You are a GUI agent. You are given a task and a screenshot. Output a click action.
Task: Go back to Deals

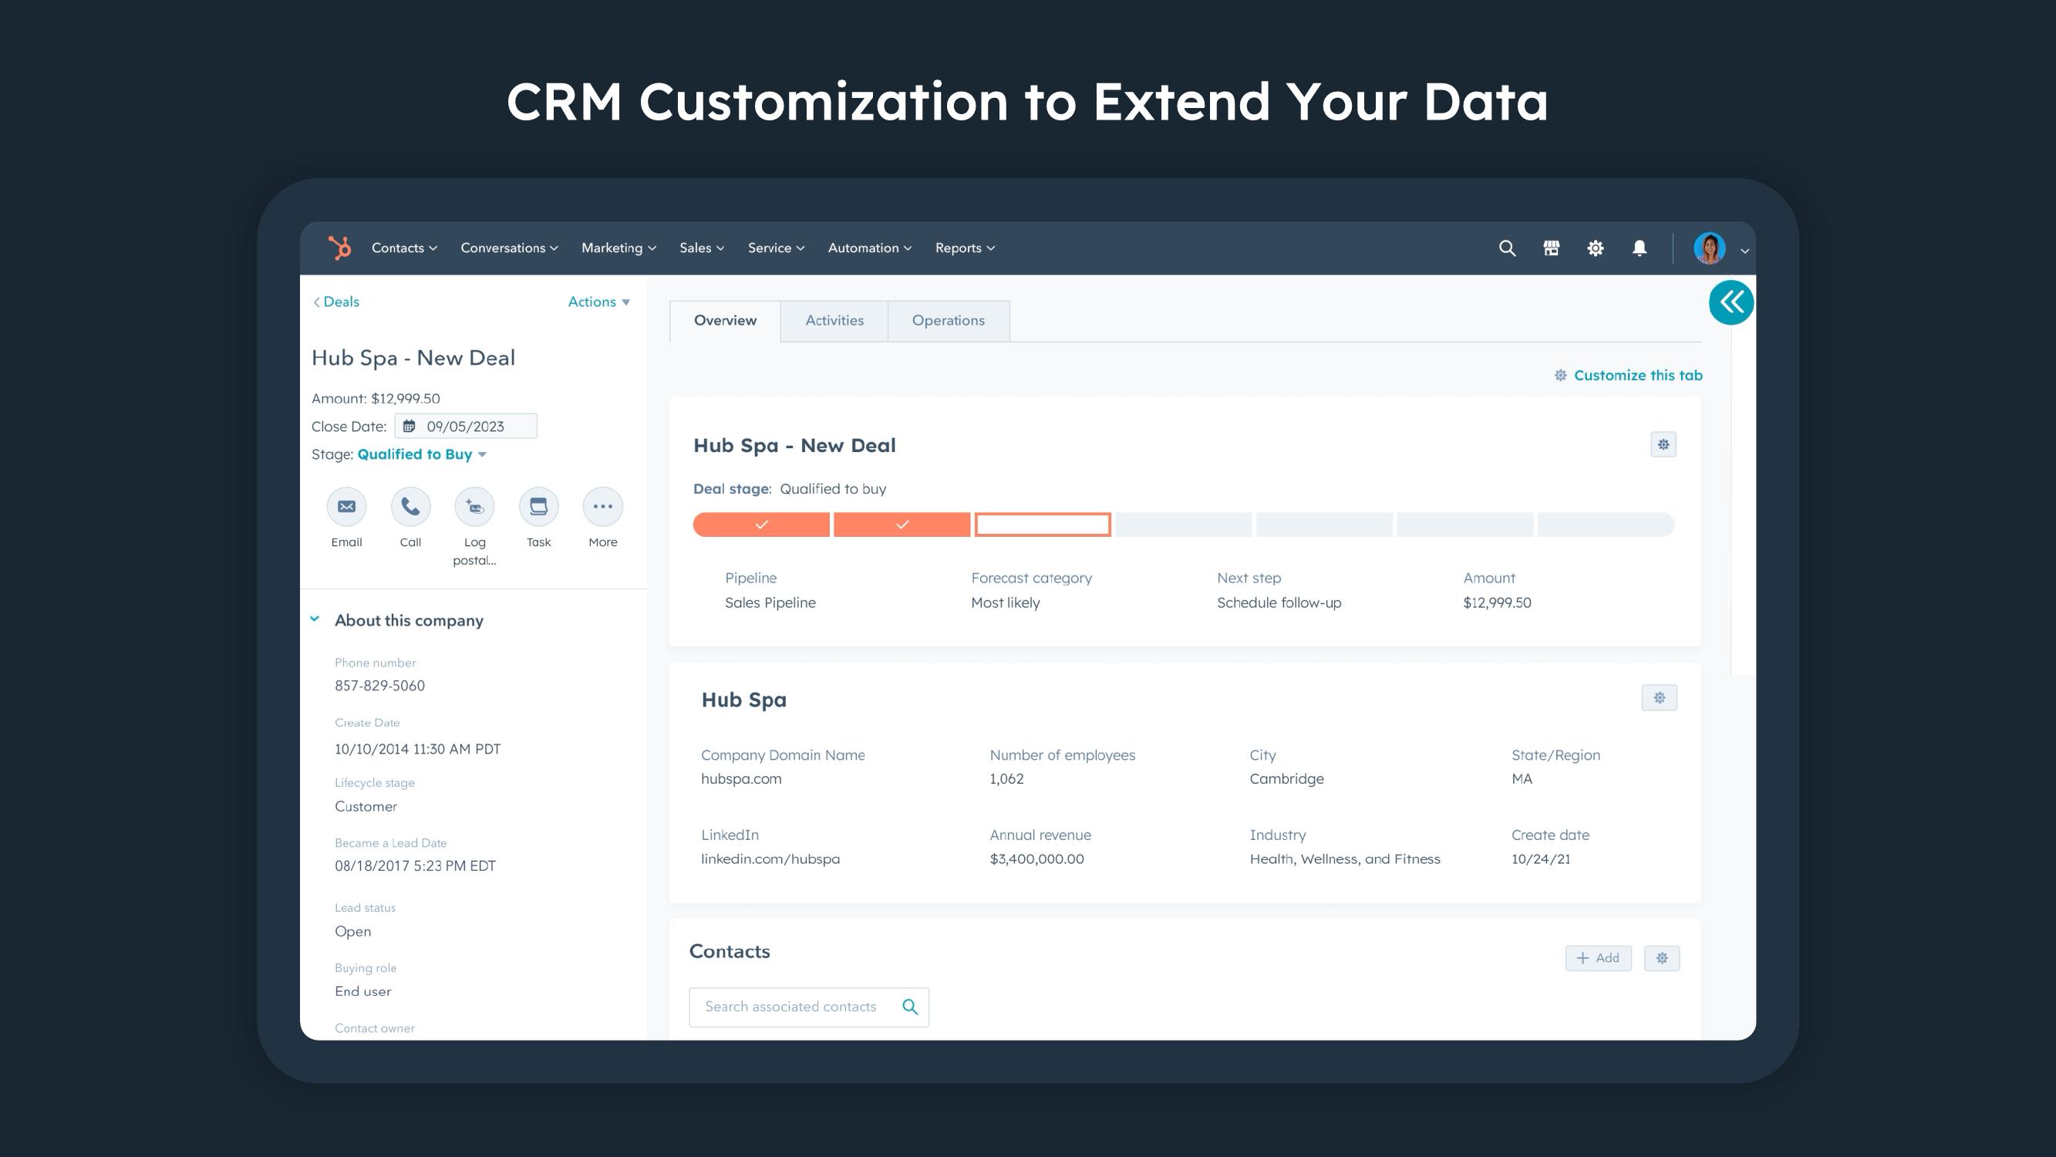coord(336,302)
